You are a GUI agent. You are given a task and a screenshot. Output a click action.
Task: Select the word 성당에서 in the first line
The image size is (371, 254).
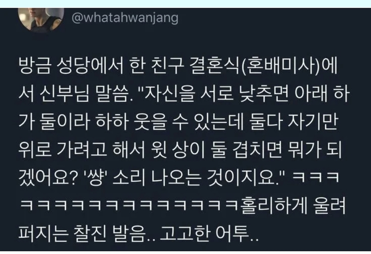[90, 65]
